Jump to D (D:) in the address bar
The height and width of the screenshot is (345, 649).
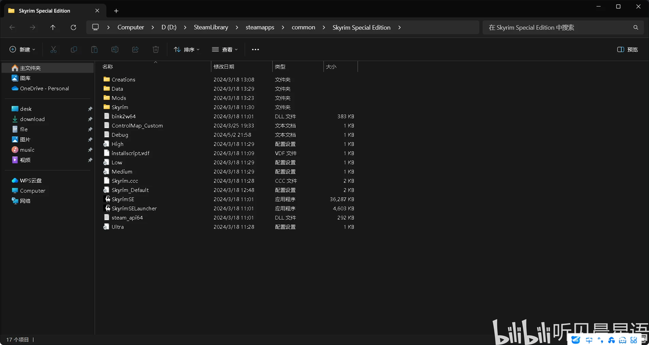coord(169,27)
